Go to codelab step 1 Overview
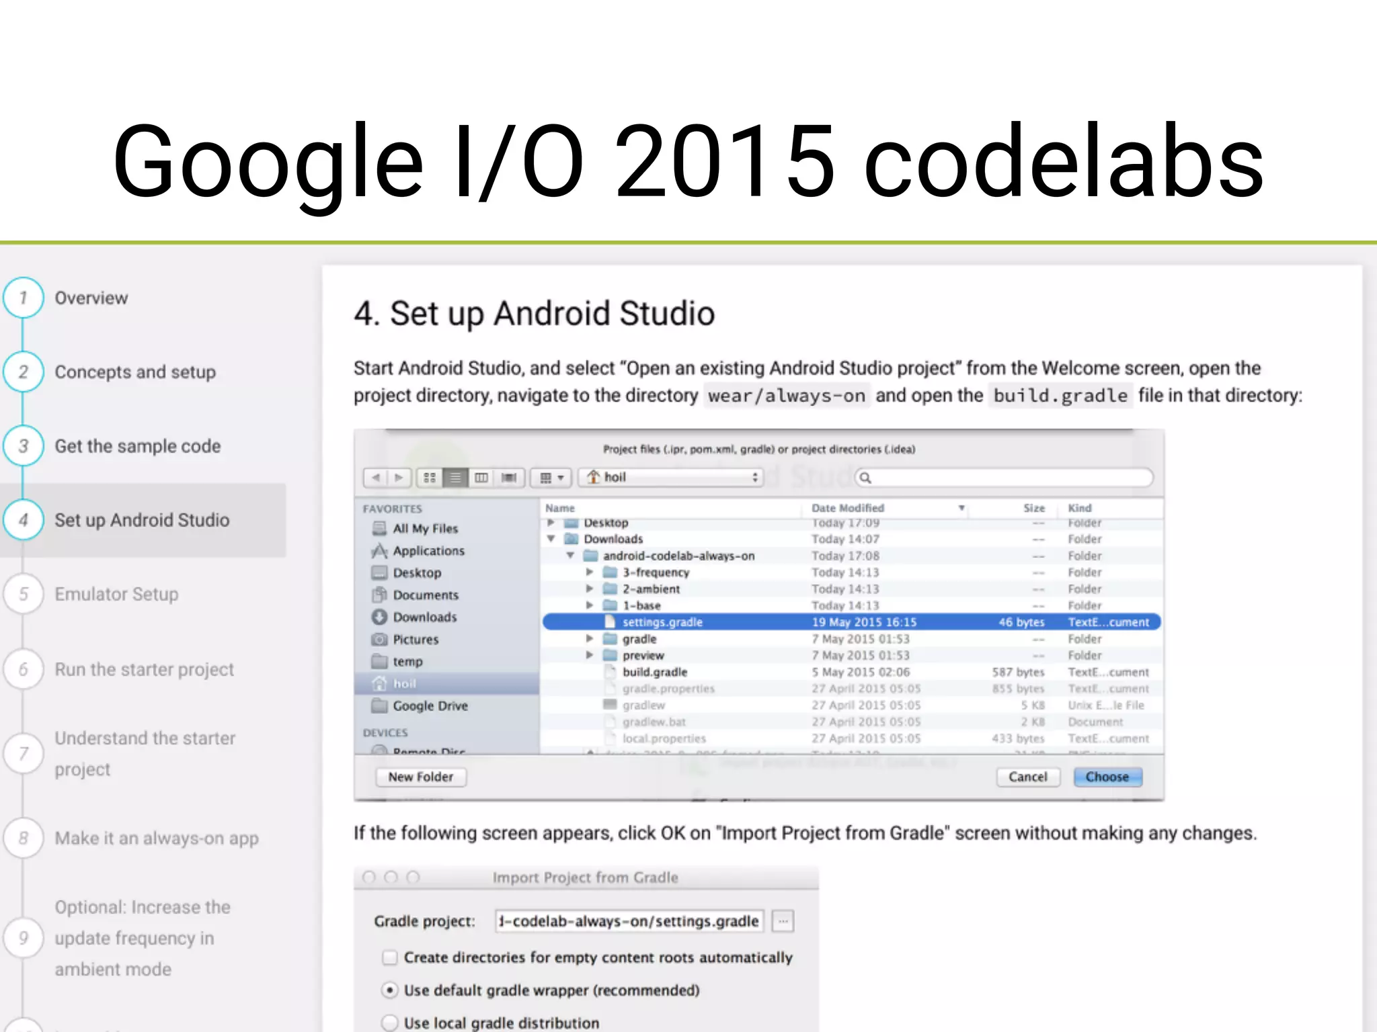The width and height of the screenshot is (1377, 1032). click(x=67, y=298)
